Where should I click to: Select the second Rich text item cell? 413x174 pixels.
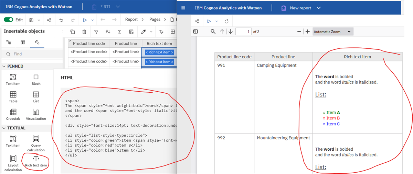[x=159, y=62]
